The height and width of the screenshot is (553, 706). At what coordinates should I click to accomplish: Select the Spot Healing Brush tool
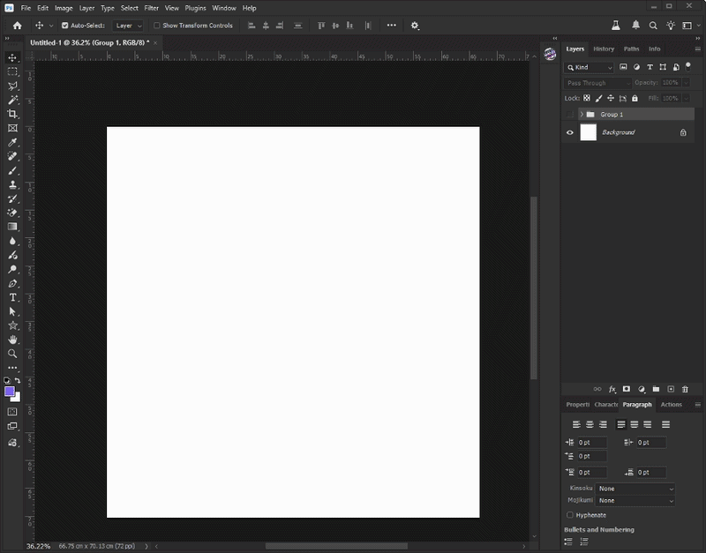click(x=12, y=156)
